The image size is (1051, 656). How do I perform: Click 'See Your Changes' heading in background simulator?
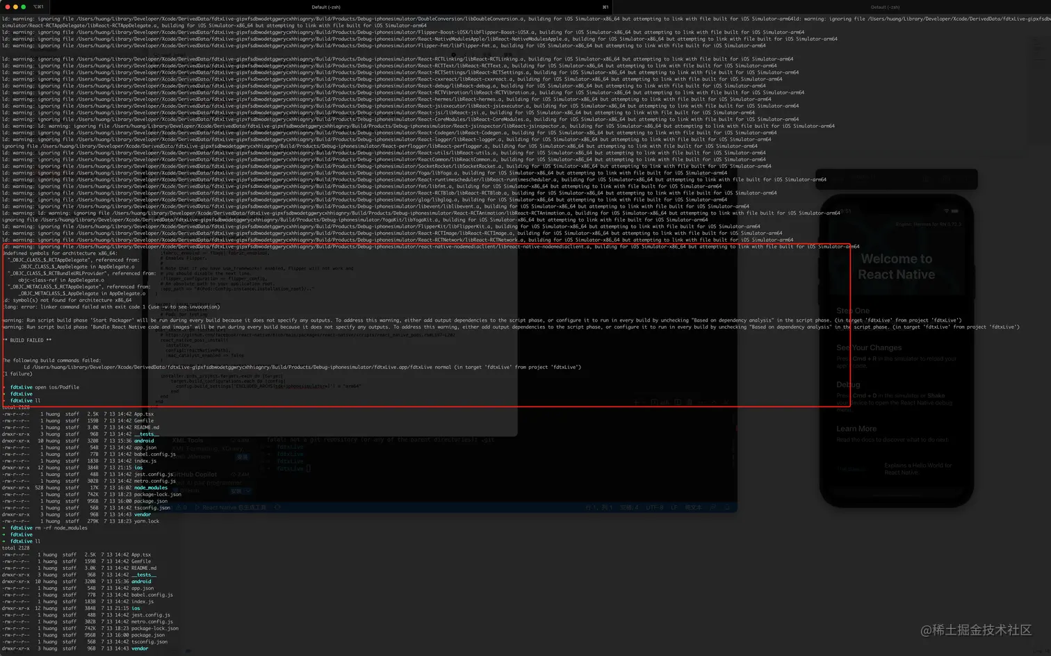click(869, 347)
